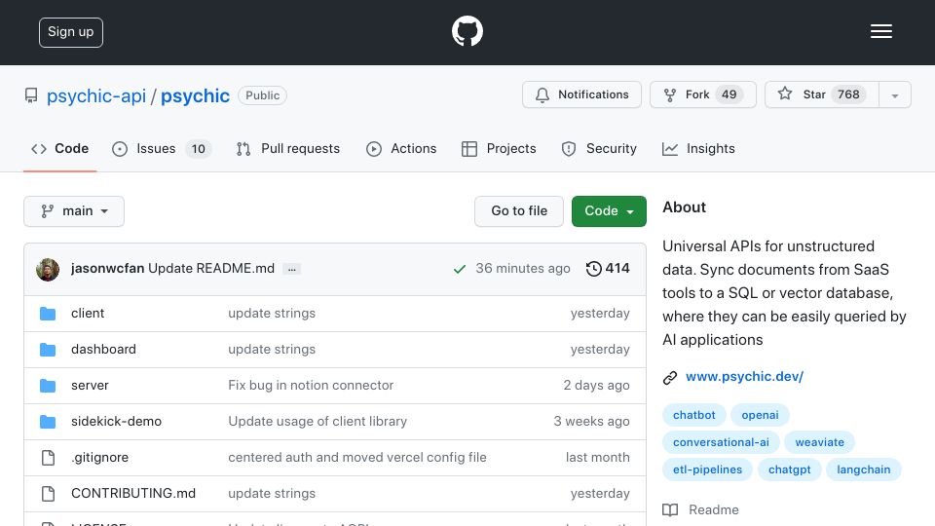Open the Actions tab
This screenshot has width=935, height=526.
point(401,148)
